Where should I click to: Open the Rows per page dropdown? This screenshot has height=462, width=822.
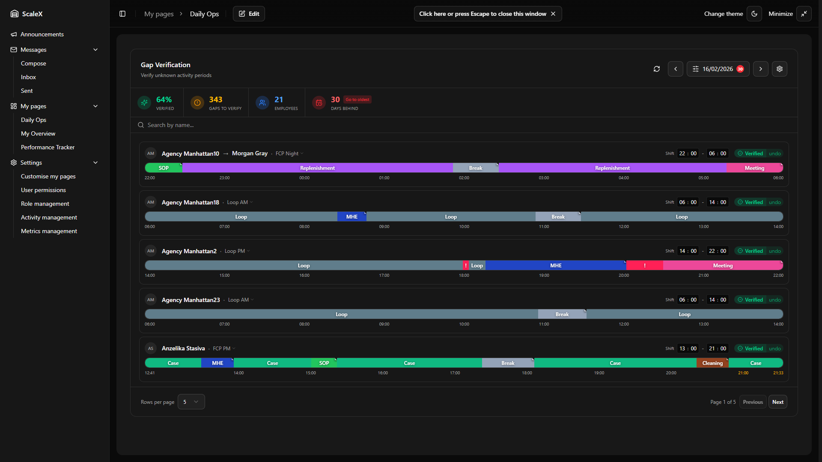tap(191, 402)
